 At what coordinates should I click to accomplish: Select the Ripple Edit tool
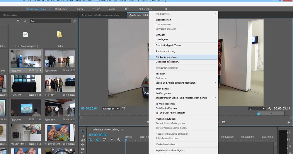(x=83, y=145)
